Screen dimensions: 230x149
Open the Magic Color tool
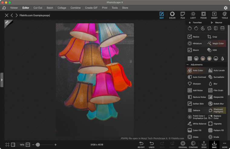point(216,43)
